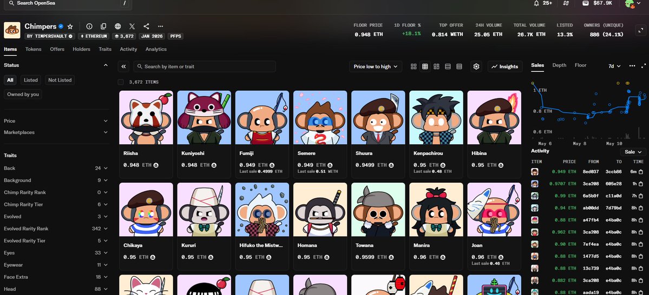The height and width of the screenshot is (295, 649).
Task: Expand the Back trait filter
Action: (56, 168)
